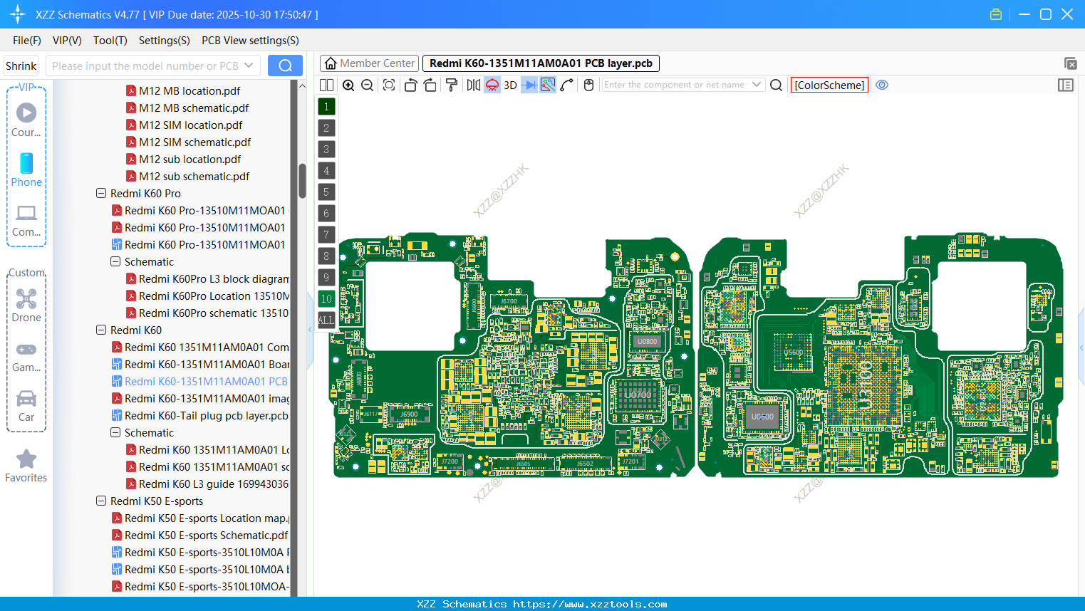Open the PCB View settings menu
1085x611 pixels.
pyautogui.click(x=250, y=41)
